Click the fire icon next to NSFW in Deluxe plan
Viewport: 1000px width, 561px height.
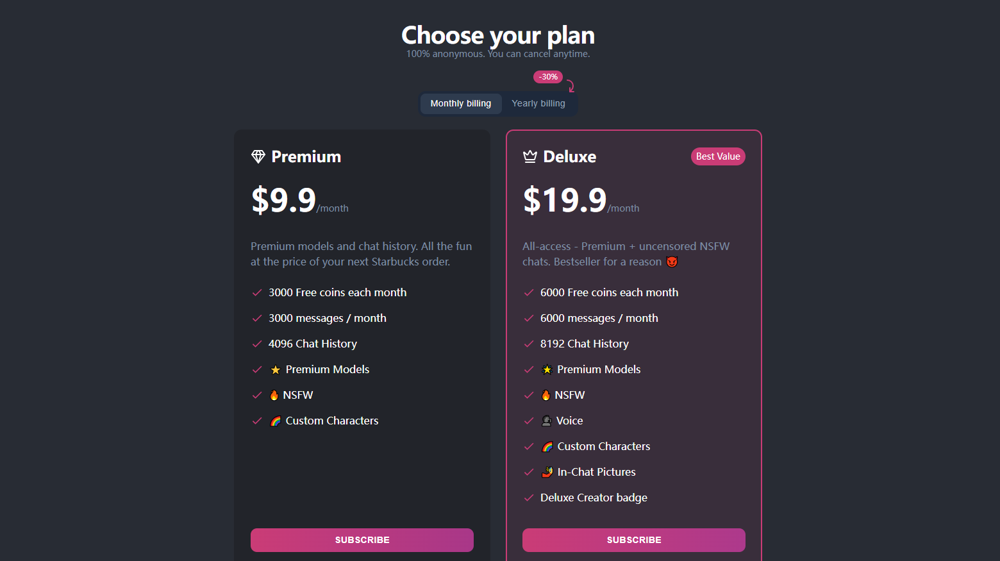pyautogui.click(x=546, y=395)
